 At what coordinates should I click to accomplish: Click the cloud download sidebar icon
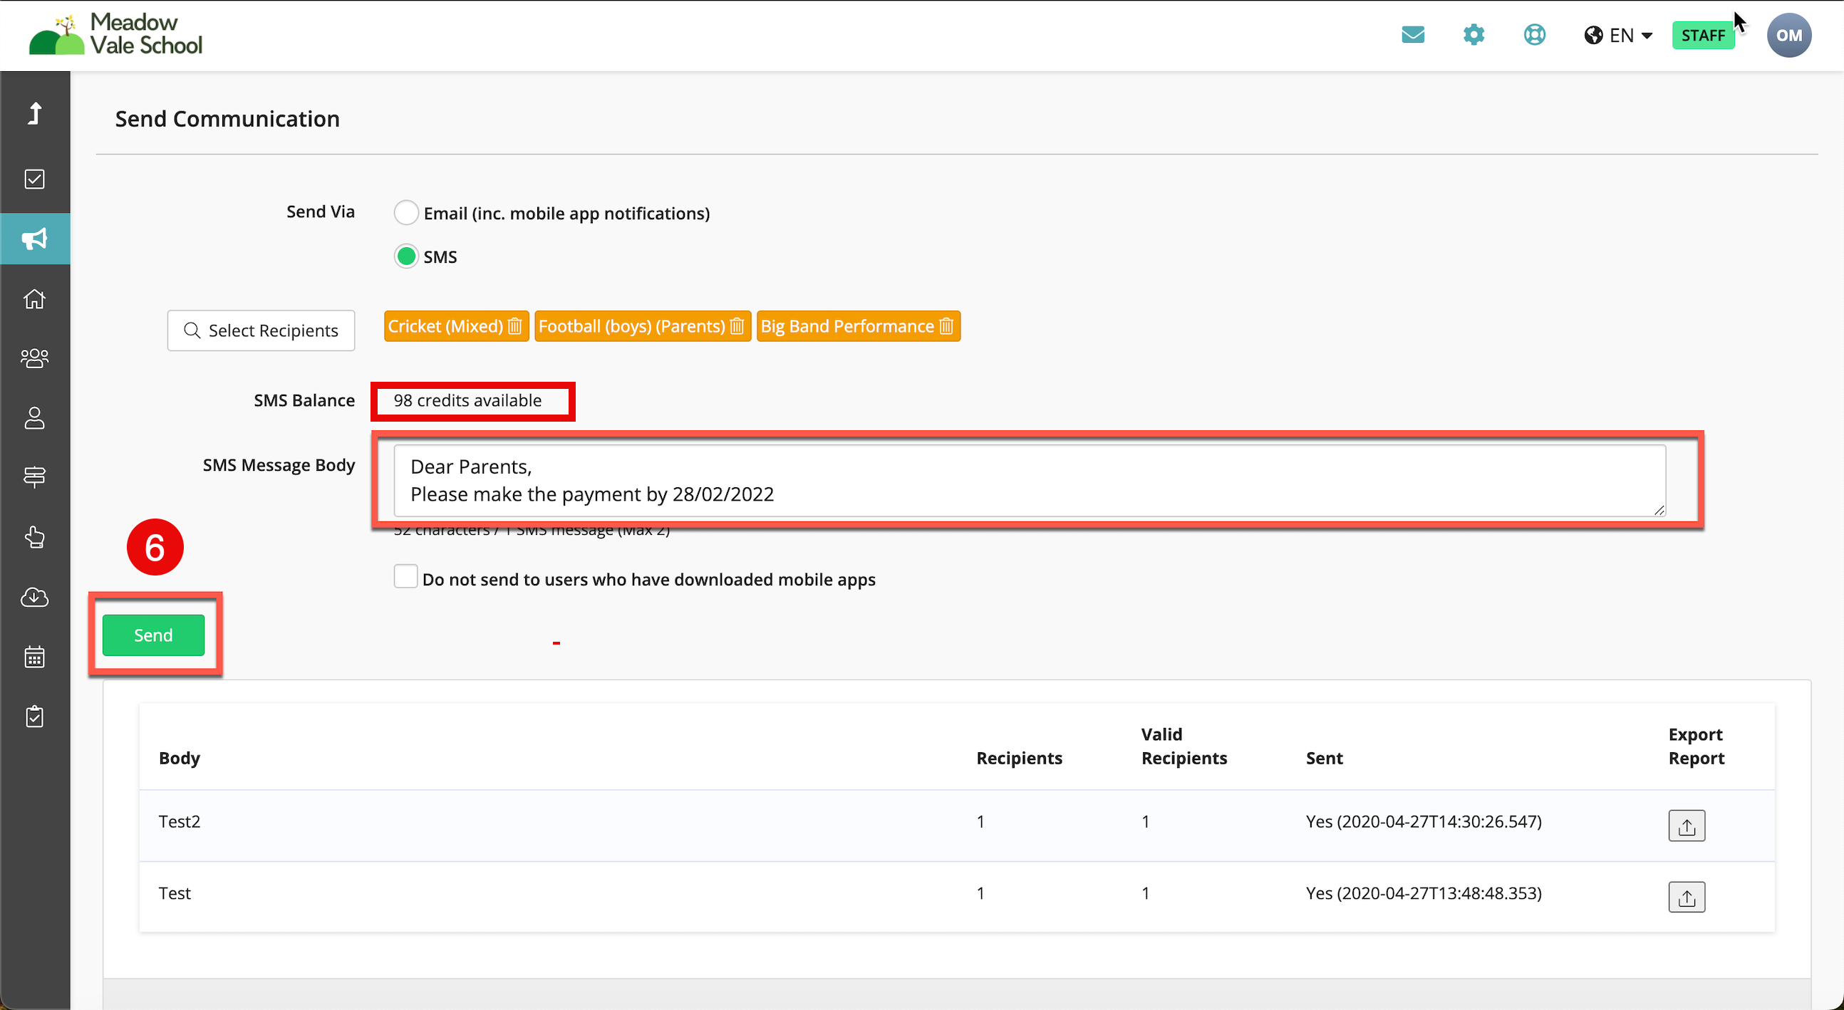(34, 597)
